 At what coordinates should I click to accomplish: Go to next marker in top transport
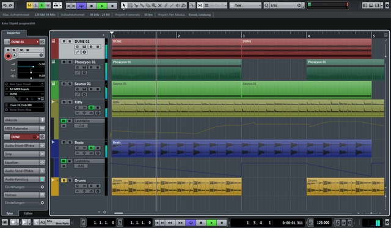[73, 6]
